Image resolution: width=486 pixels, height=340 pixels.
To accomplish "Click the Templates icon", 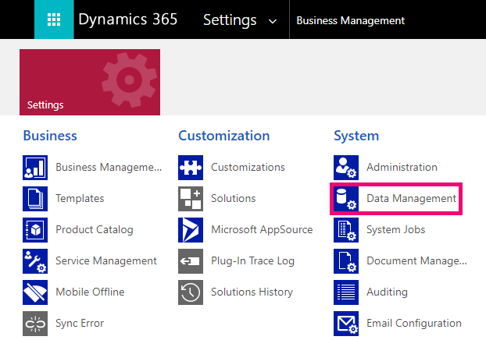I will click(35, 199).
